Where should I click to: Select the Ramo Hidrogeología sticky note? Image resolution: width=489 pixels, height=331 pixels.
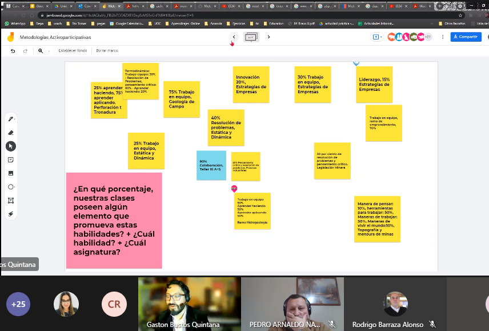point(252,211)
